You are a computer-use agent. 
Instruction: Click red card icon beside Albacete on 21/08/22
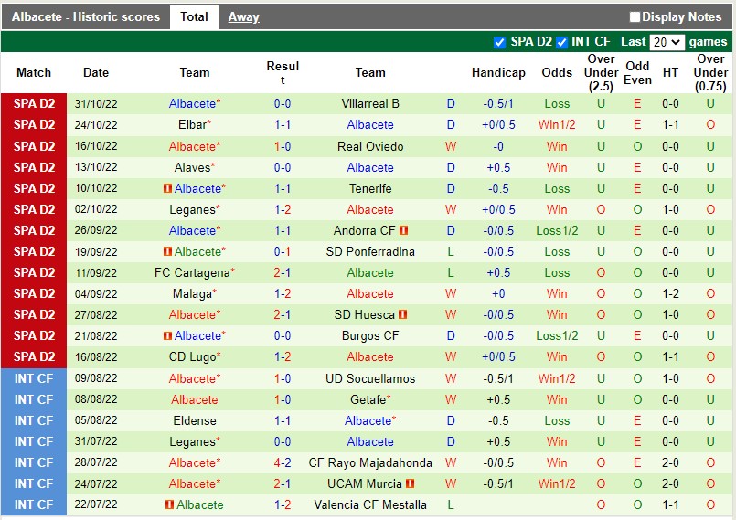[167, 335]
